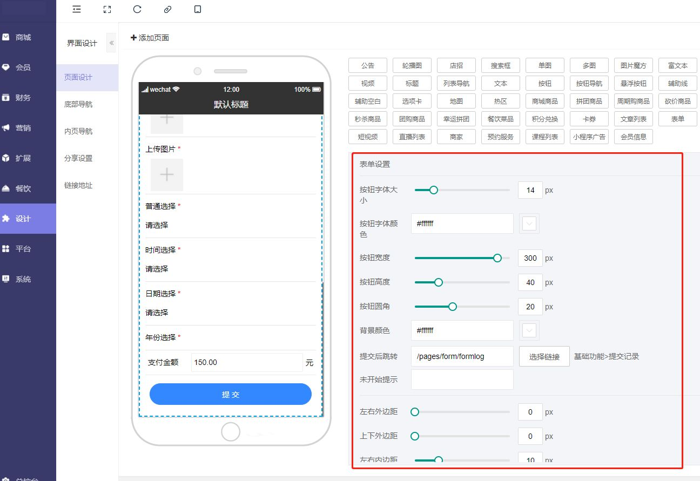Image resolution: width=700 pixels, height=481 pixels.
Task: Open the 商城 section in sidebar
Action: tap(23, 37)
